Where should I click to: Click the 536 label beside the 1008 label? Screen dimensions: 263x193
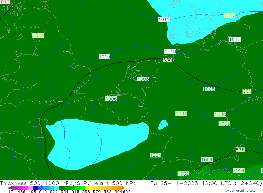247,91
